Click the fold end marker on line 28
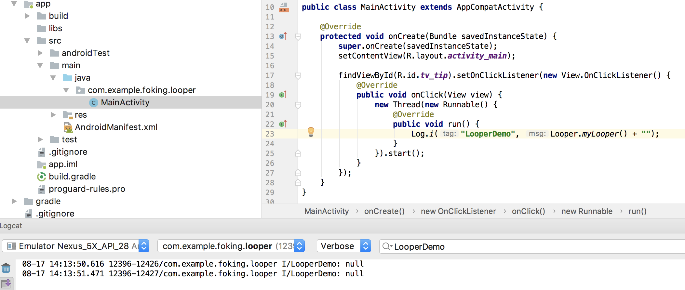685x290 pixels. (x=298, y=182)
